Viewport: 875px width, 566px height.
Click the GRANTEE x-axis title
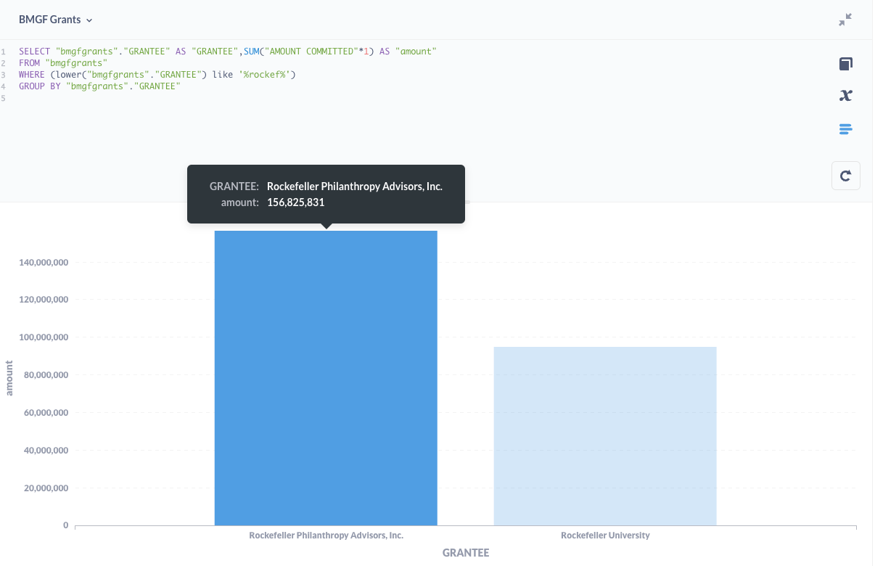(x=466, y=553)
